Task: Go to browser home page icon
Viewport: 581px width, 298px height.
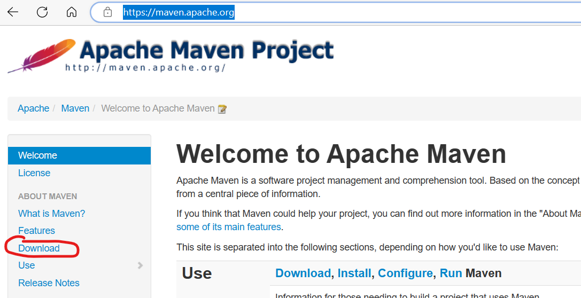Action: [x=72, y=12]
